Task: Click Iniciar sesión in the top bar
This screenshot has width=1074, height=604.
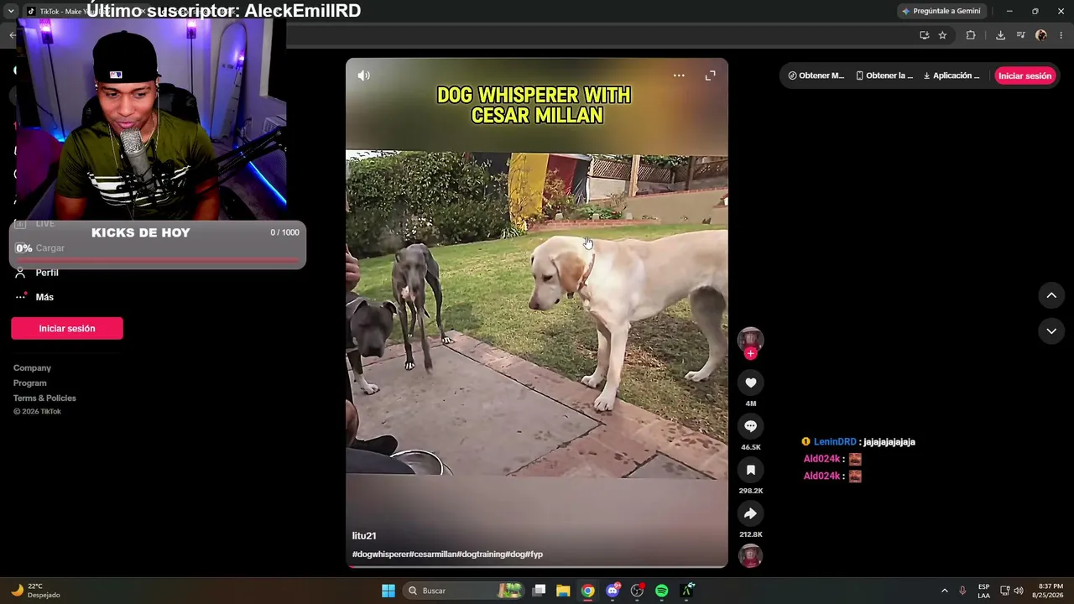Action: 1024,75
